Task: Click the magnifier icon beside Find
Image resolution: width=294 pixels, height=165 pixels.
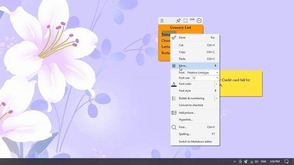Action: [x=174, y=127]
